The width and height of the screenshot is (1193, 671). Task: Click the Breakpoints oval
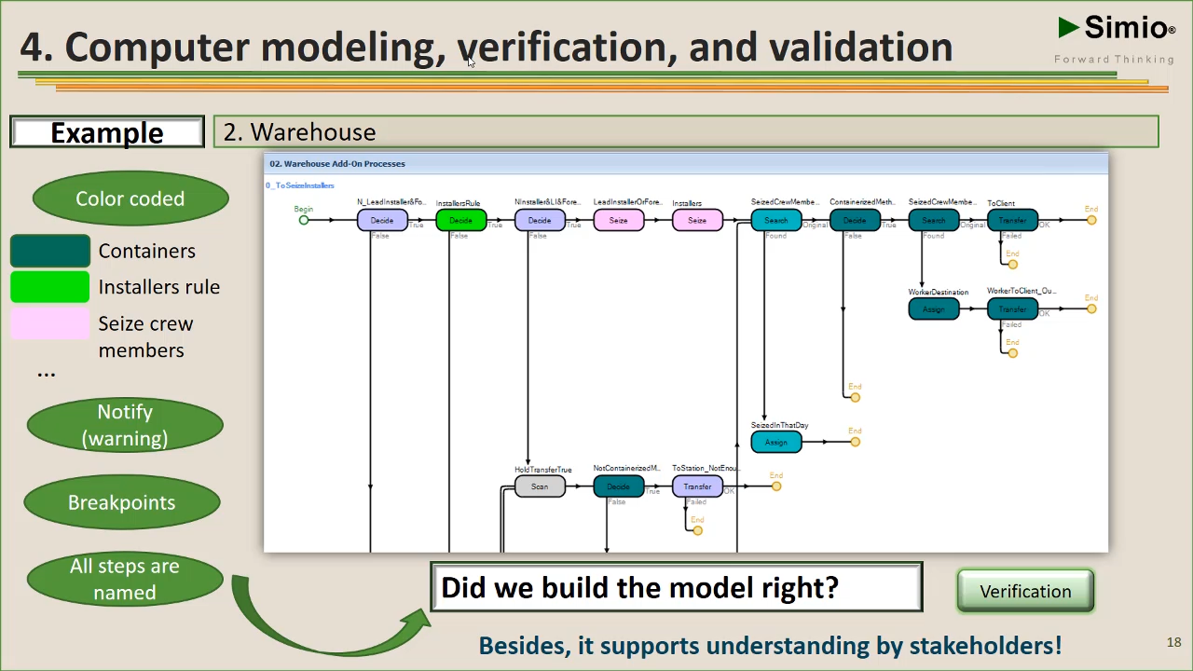coord(122,502)
